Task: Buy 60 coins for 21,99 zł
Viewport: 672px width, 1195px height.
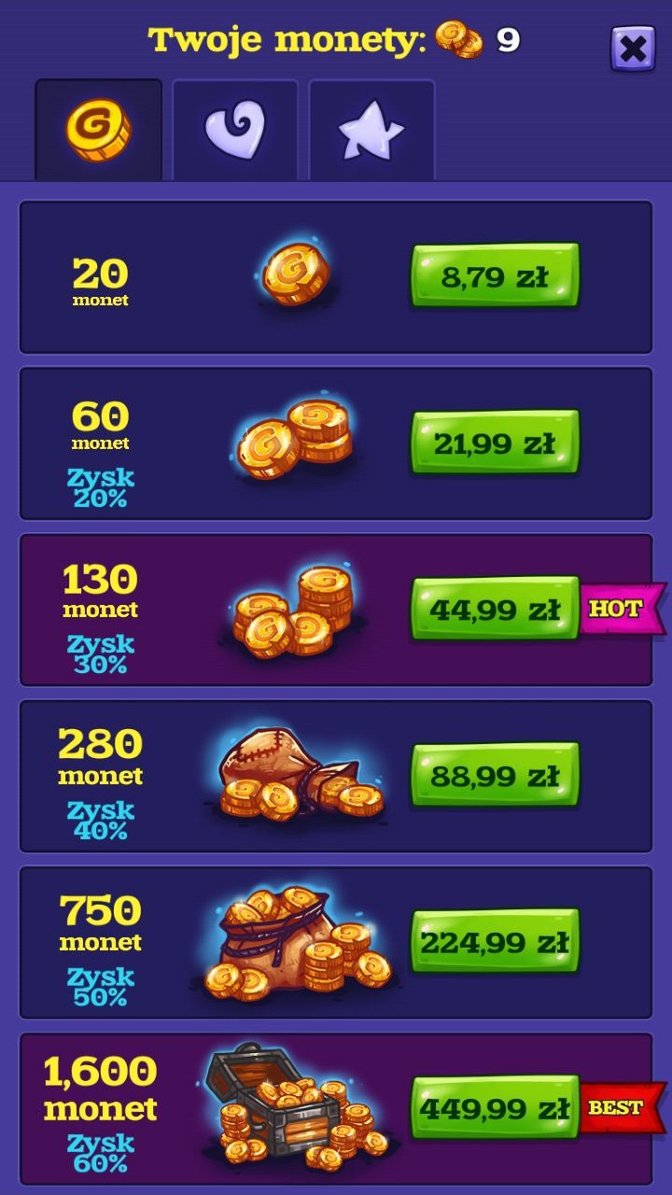Action: pyautogui.click(x=495, y=443)
